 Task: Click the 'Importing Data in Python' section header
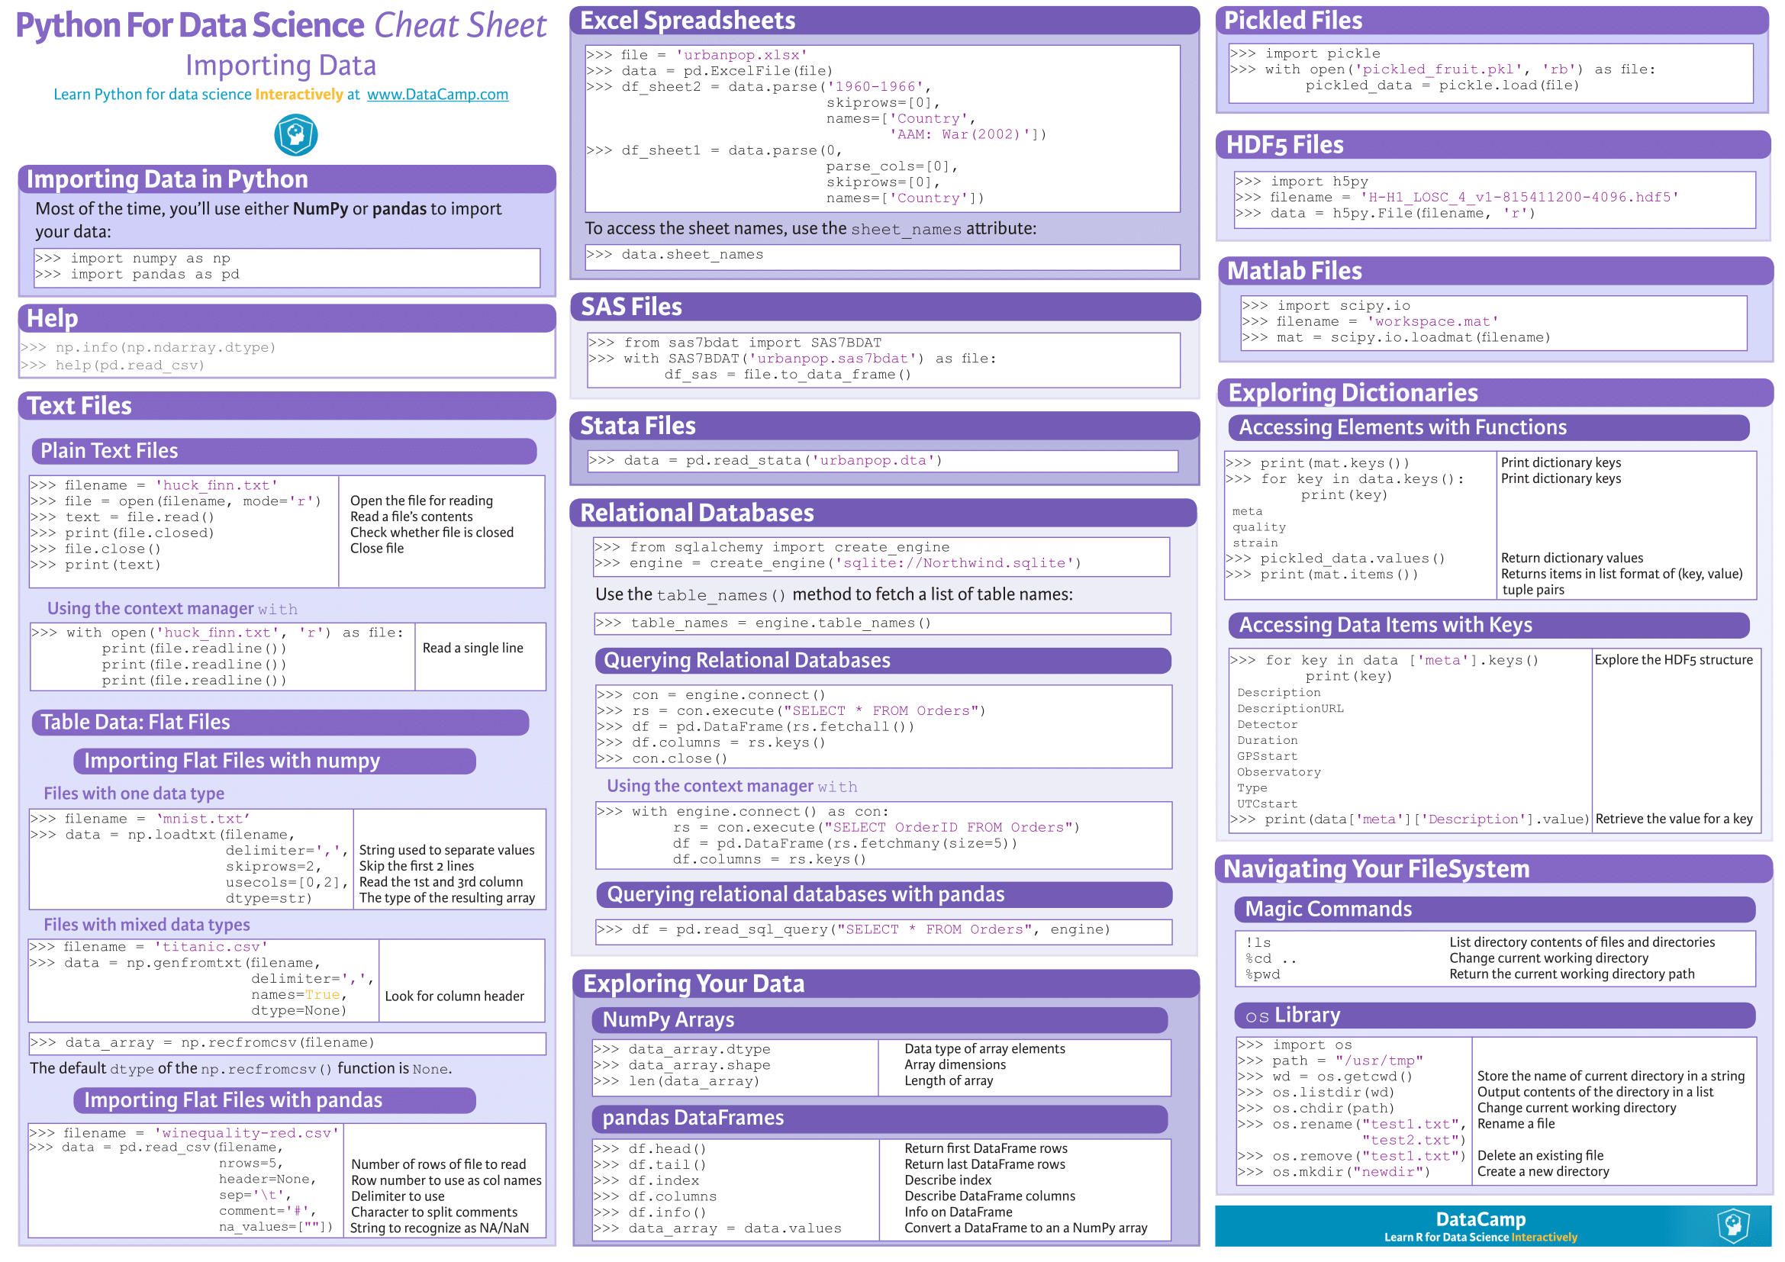287,179
